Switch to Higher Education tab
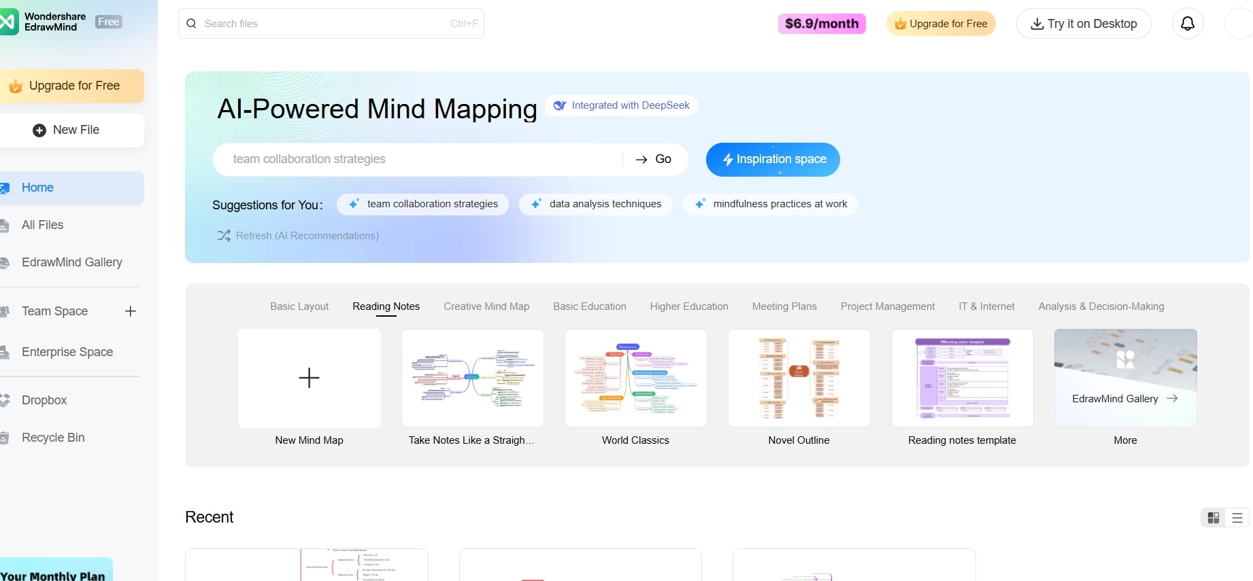 pyautogui.click(x=689, y=306)
